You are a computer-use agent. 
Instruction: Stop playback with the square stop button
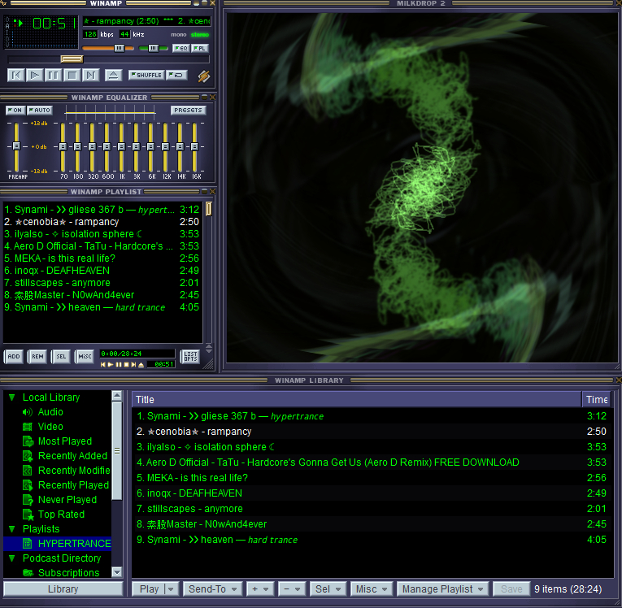pyautogui.click(x=72, y=76)
